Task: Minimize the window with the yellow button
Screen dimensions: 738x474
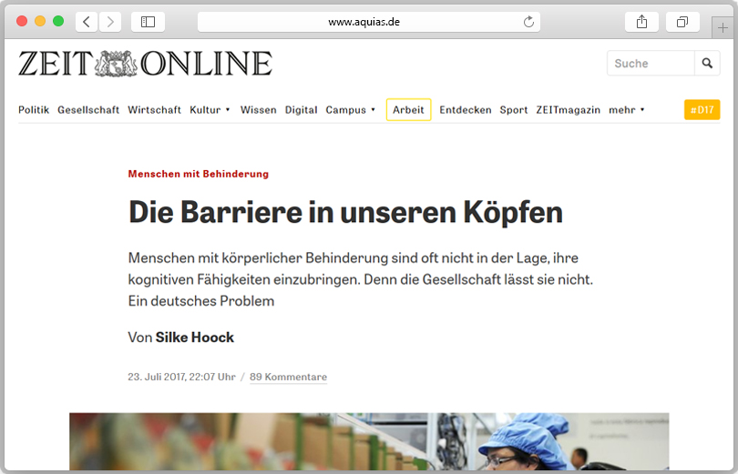Action: click(40, 21)
